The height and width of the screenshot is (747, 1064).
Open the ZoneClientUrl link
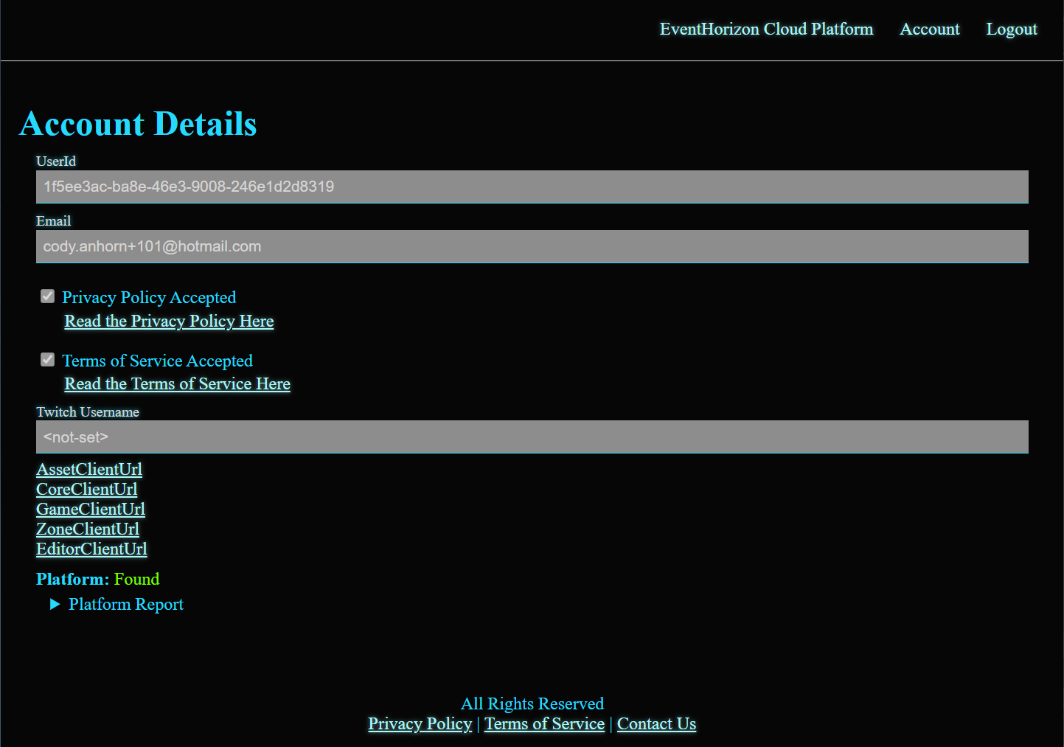click(x=87, y=529)
